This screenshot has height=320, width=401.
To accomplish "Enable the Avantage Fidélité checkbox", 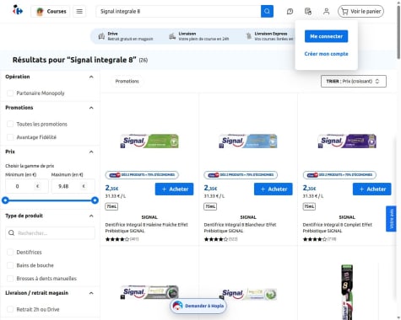I will [x=10, y=137].
